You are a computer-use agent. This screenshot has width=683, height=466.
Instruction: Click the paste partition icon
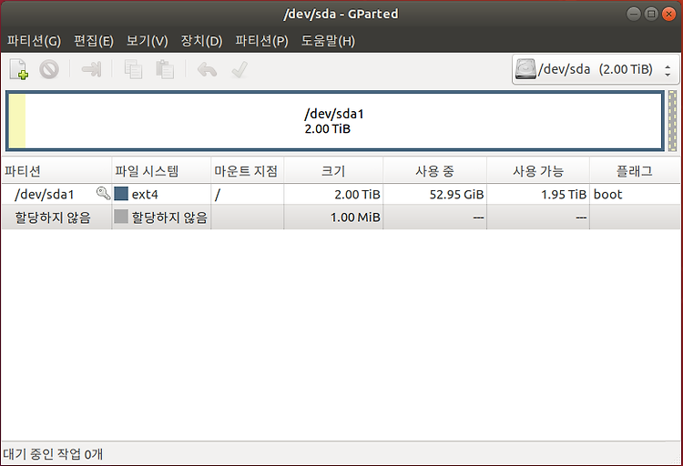(165, 69)
